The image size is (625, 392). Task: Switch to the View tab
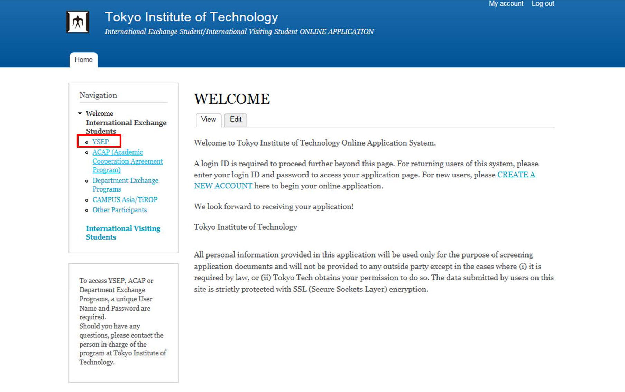[x=208, y=119]
